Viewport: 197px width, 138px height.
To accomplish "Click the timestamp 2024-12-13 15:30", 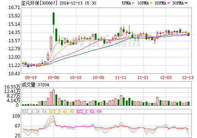I will pyautogui.click(x=78, y=3).
